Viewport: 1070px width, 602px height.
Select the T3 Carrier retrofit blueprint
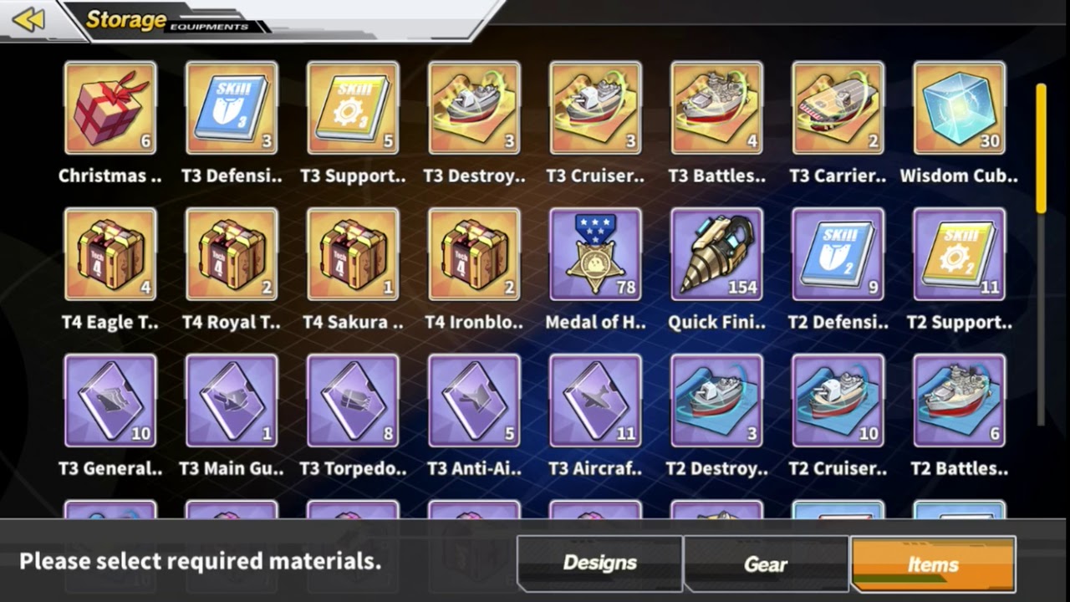coord(838,108)
